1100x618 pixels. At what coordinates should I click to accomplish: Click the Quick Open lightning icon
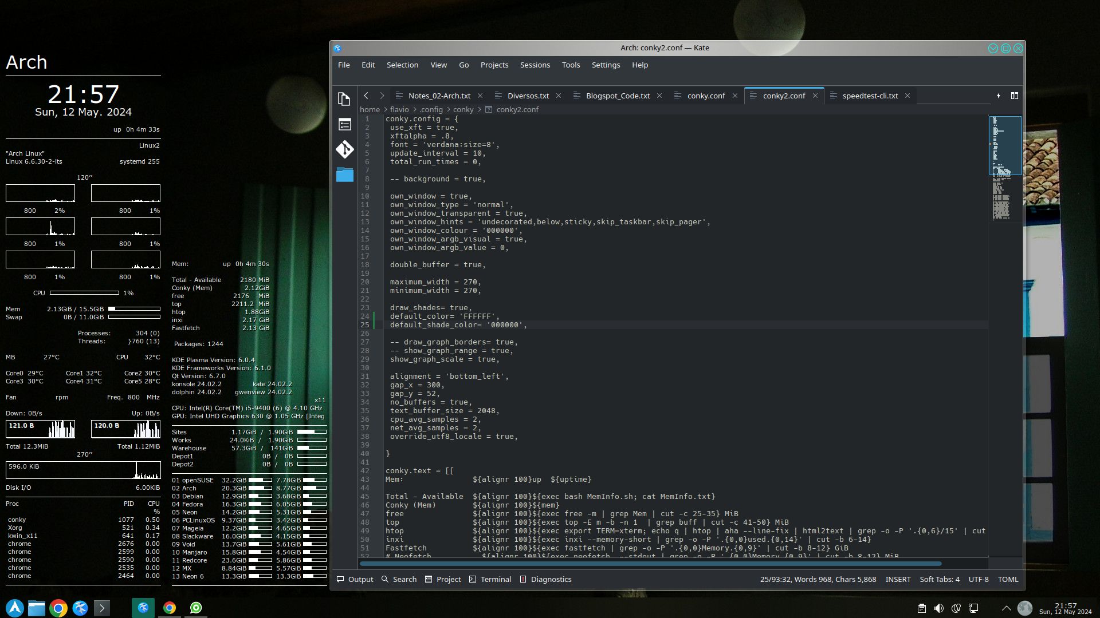pyautogui.click(x=998, y=96)
